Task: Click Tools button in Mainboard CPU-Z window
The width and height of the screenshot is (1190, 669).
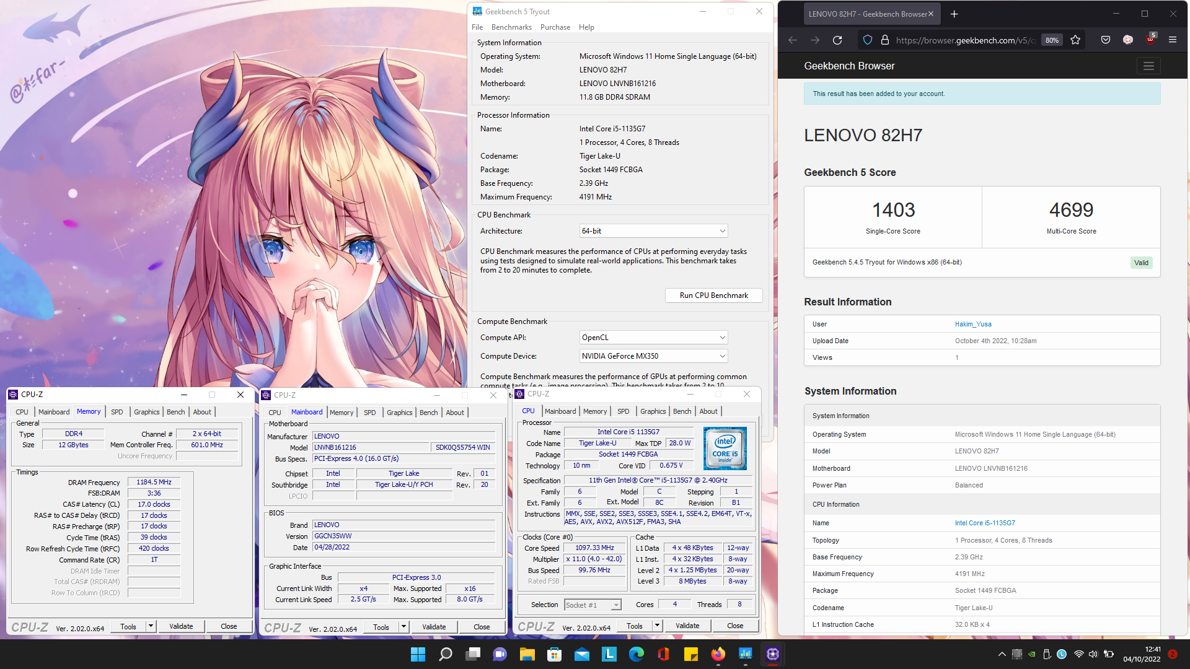Action: tap(381, 627)
